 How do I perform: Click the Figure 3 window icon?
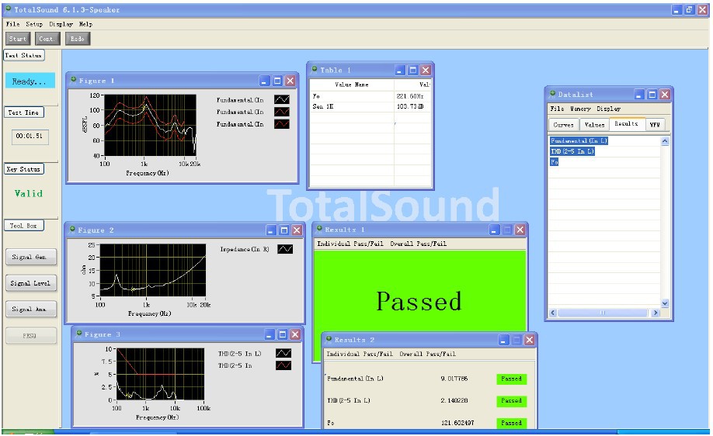(79, 334)
